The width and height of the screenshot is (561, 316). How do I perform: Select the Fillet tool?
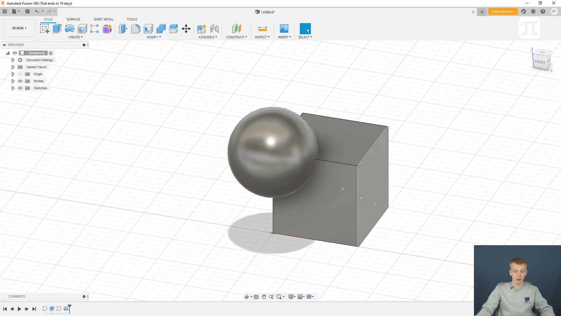coord(136,29)
